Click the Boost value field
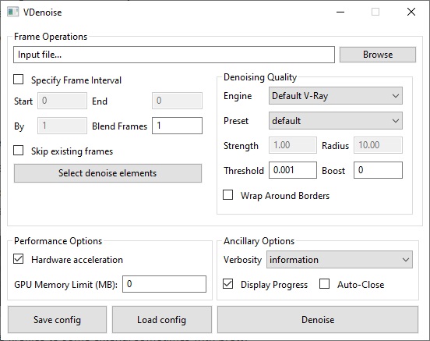Viewport: 430px width, 341px height. tap(378, 170)
